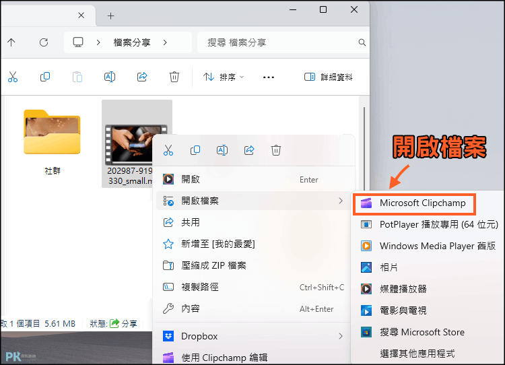Open the Dropbox submenu entry
The height and width of the screenshot is (365, 505).
coord(253,336)
